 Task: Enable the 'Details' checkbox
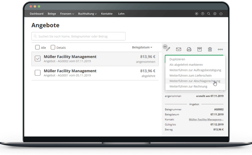[x=53, y=47]
